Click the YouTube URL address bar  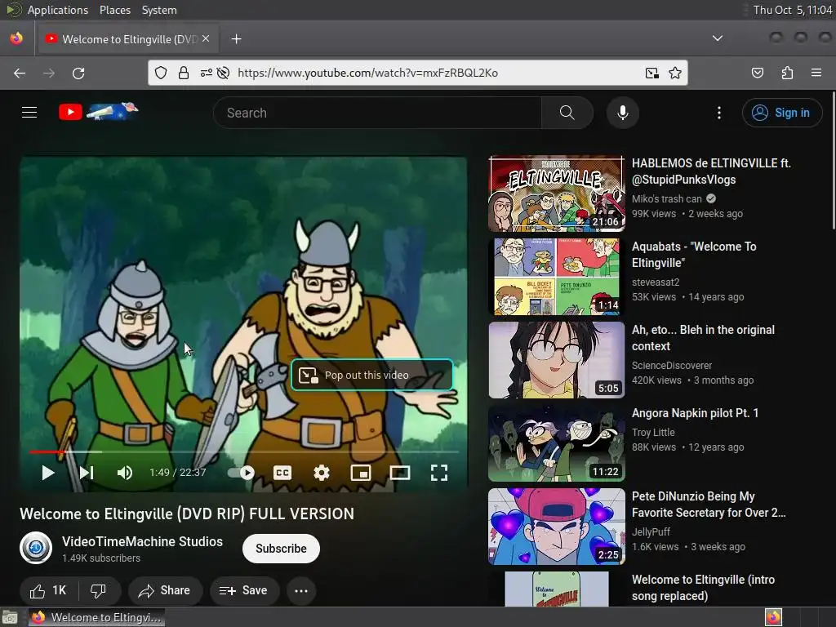[368, 73]
